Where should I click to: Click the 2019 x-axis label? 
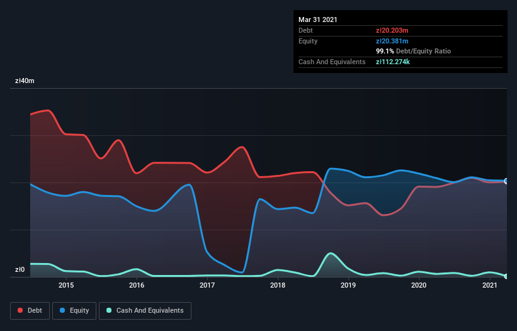coord(348,285)
